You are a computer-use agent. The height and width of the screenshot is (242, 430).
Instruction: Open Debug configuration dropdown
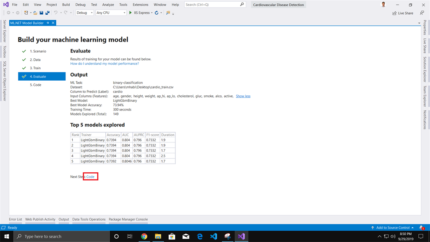[x=84, y=13]
